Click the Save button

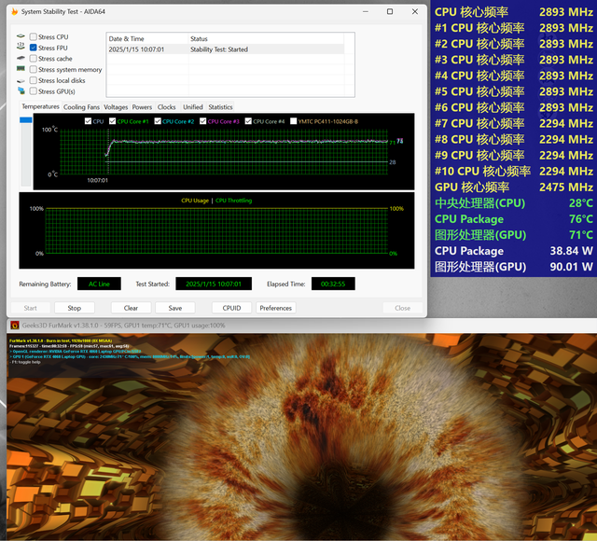(x=175, y=308)
